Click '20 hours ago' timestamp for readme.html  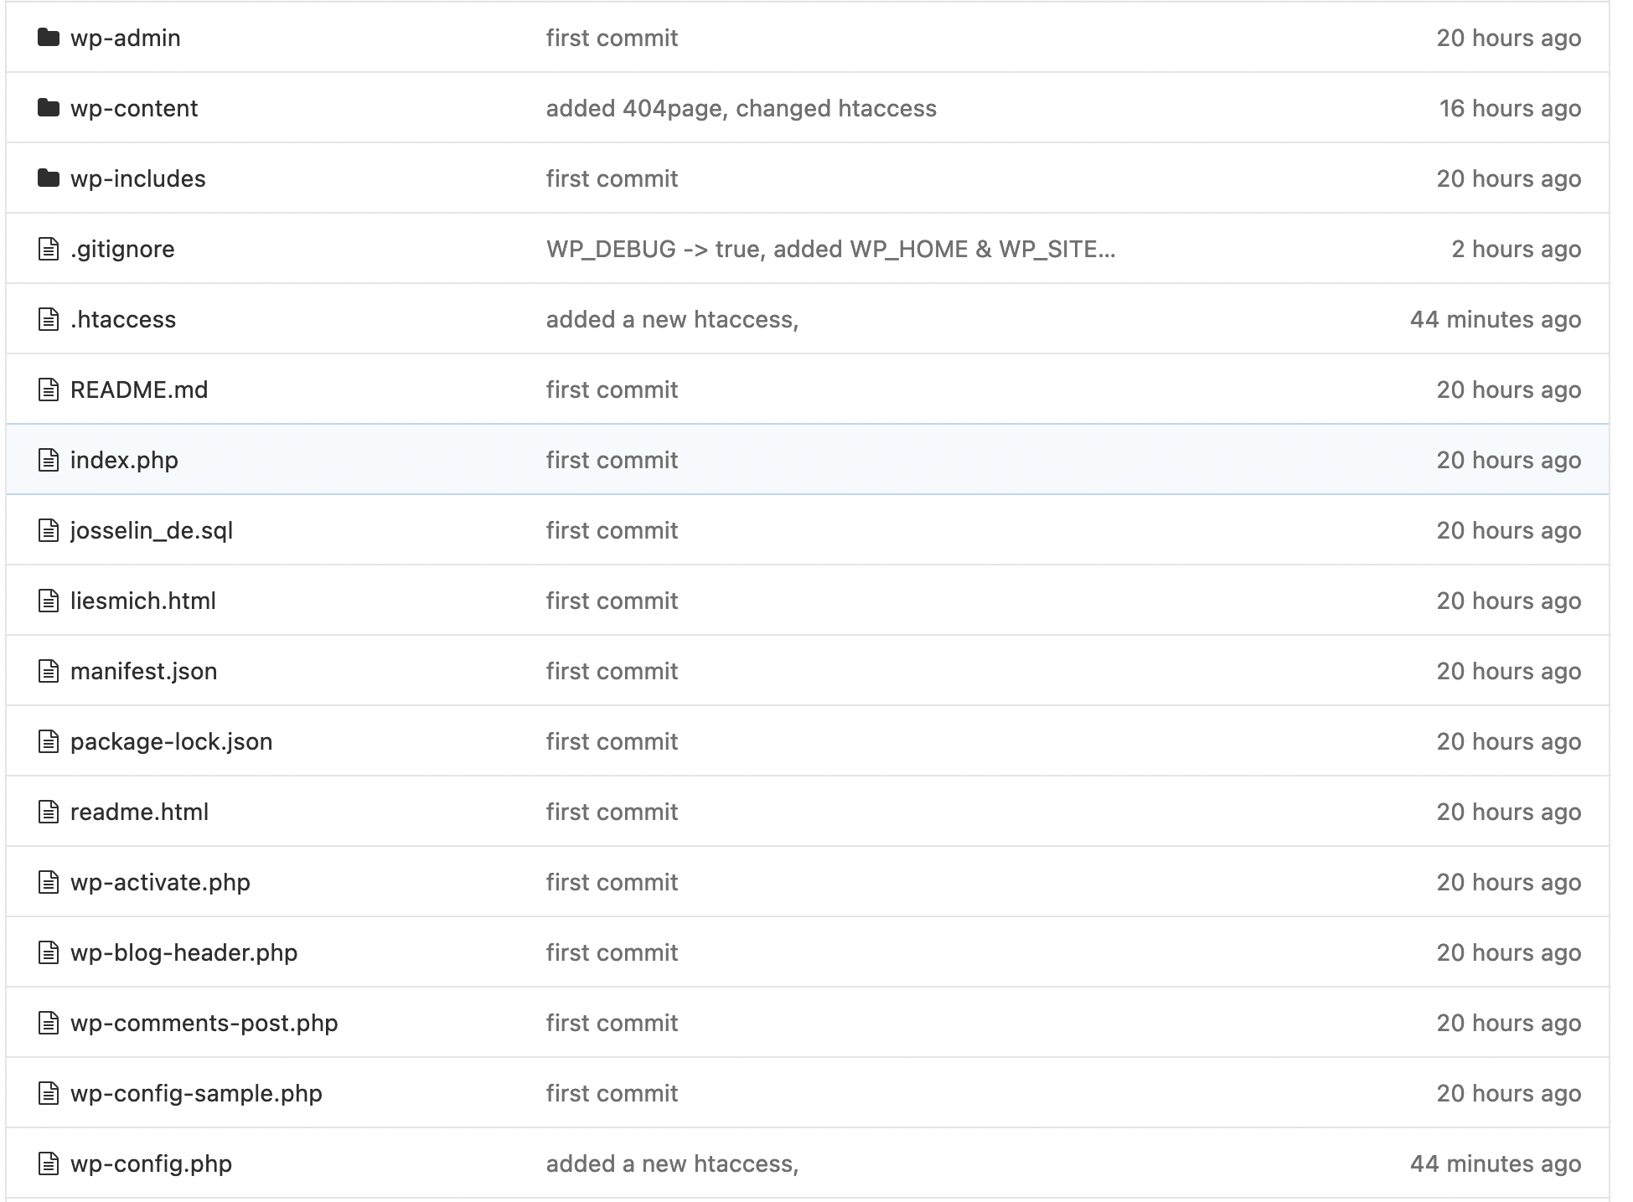tap(1509, 813)
